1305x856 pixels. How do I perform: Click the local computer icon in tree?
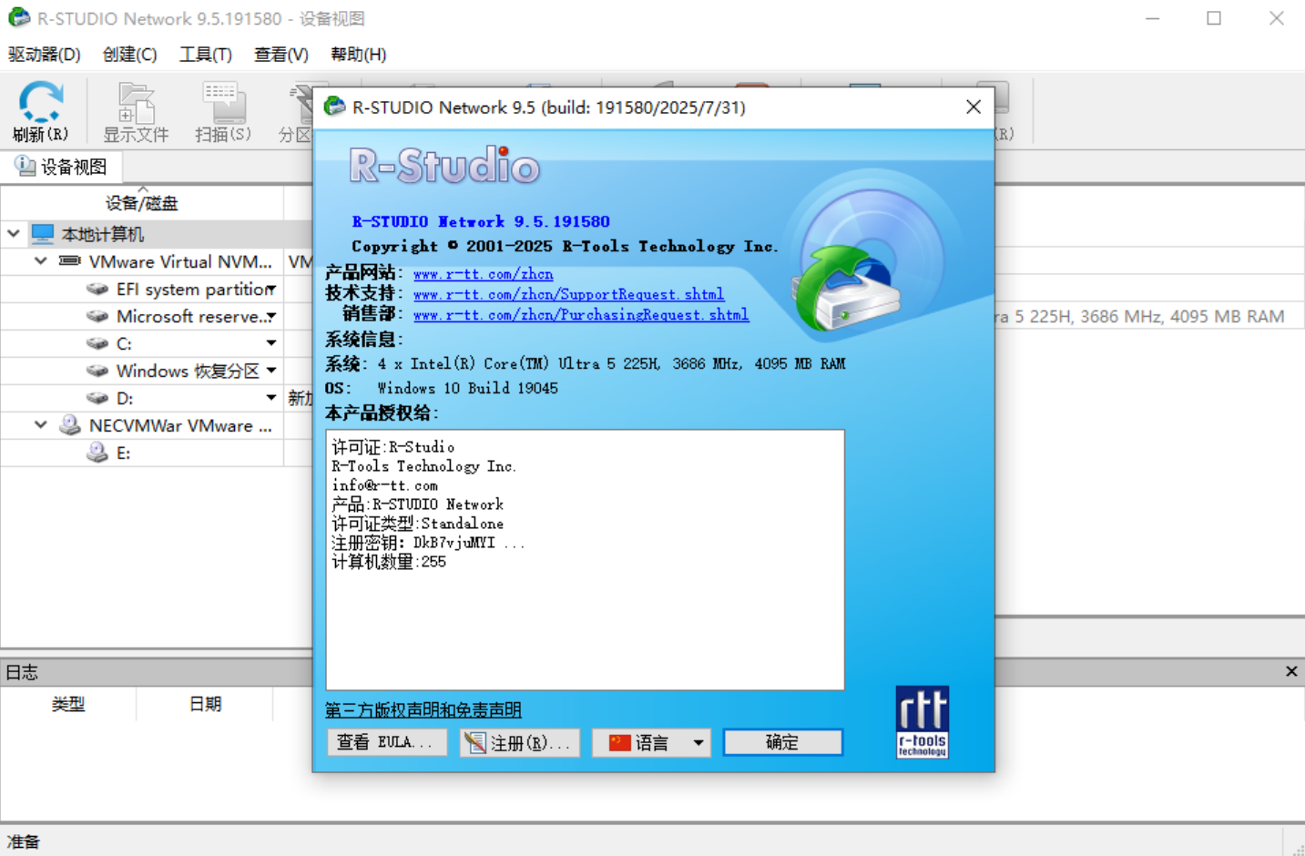coord(43,234)
